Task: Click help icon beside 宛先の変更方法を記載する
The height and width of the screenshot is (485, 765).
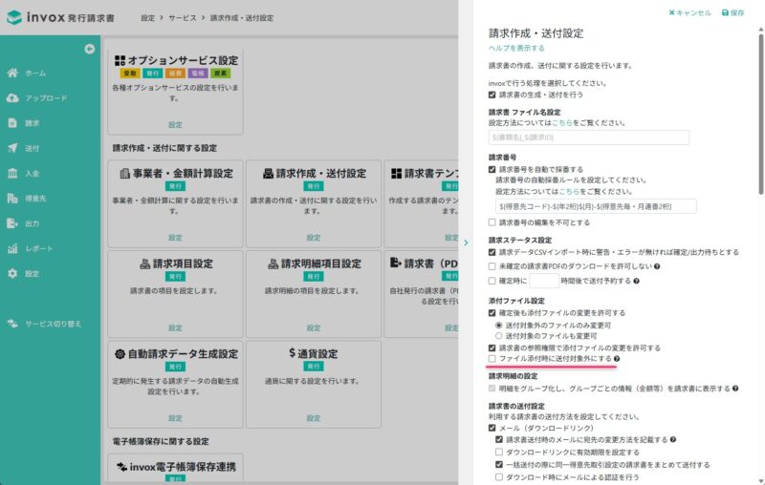Action: tap(673, 440)
